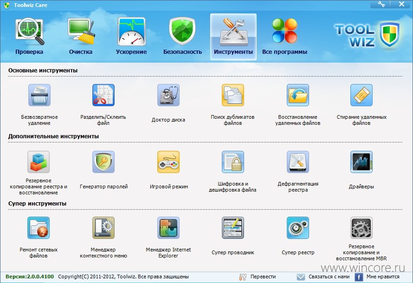The height and width of the screenshot is (283, 413).
Task: Click the version text Версия:2.0.0.4100
Action: click(30, 277)
